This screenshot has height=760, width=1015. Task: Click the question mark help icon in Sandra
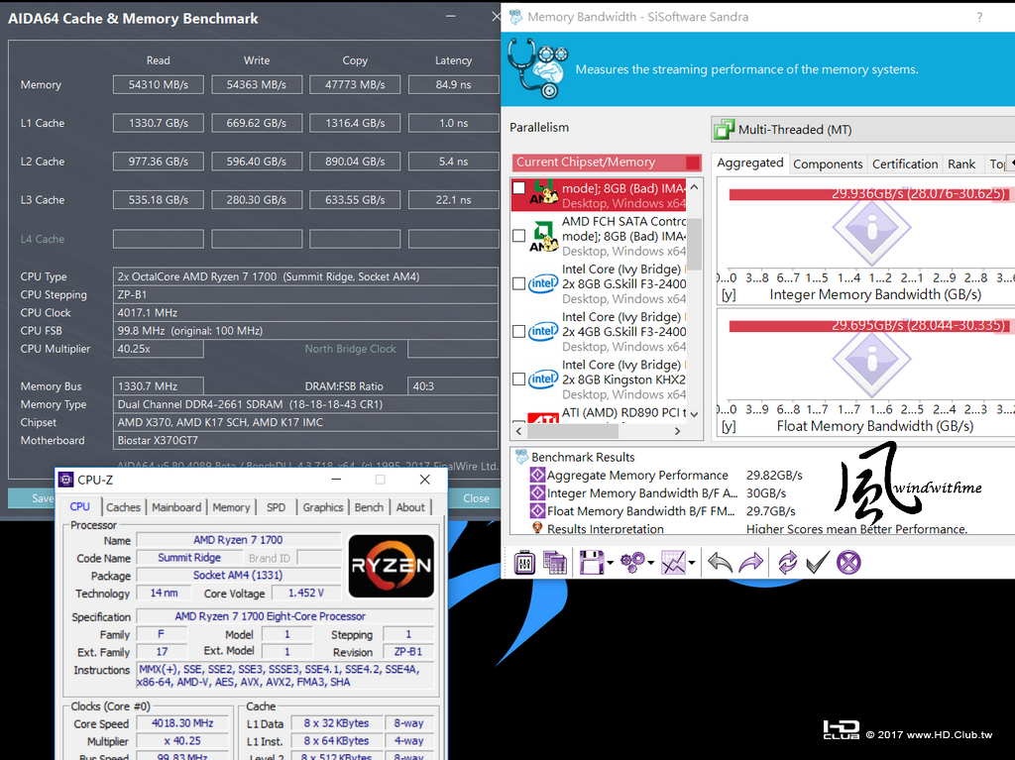979,18
